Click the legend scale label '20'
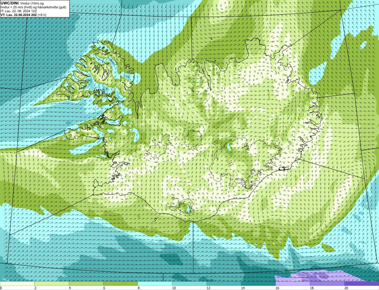The width and height of the screenshot is (379, 290). 346,288
